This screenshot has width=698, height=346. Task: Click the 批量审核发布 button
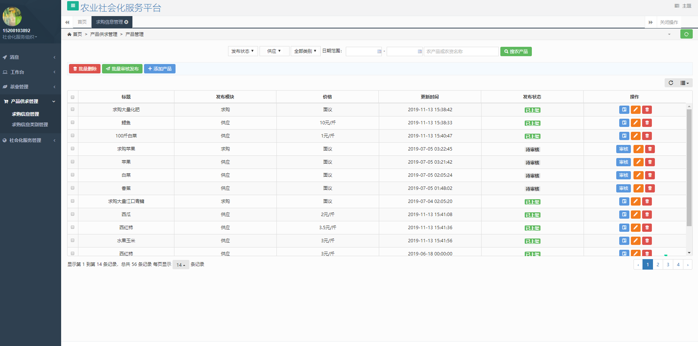tap(122, 69)
